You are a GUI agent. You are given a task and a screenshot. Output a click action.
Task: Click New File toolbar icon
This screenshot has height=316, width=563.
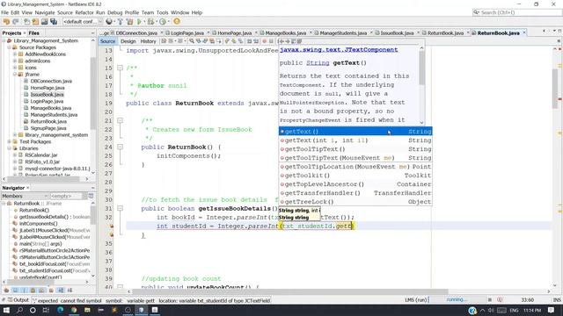point(26,21)
